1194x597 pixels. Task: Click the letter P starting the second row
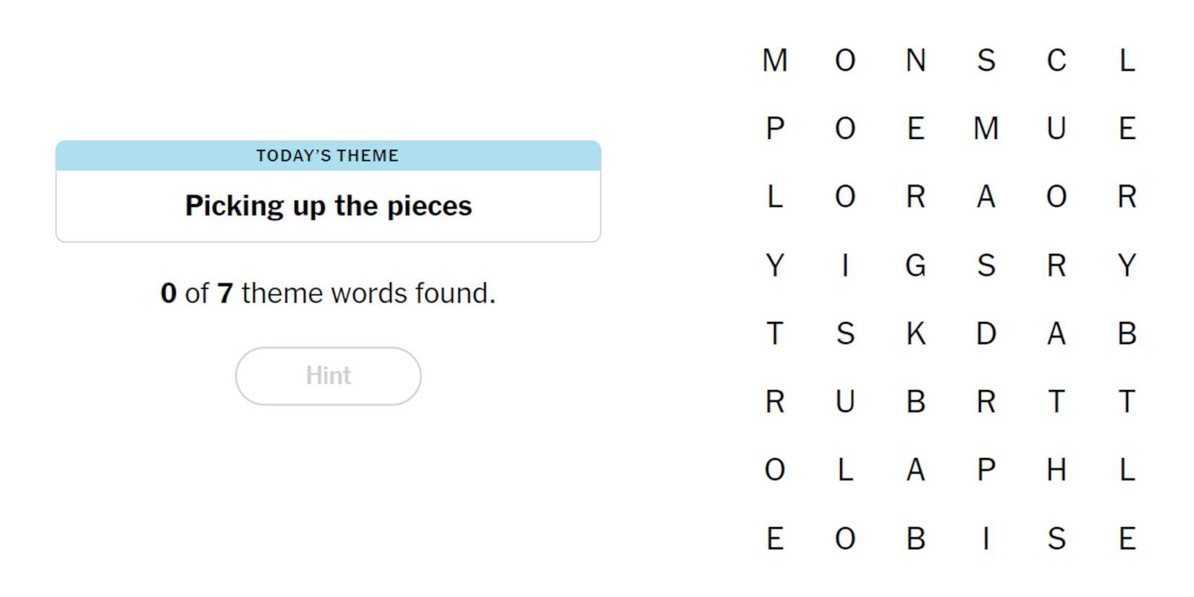pos(774,129)
